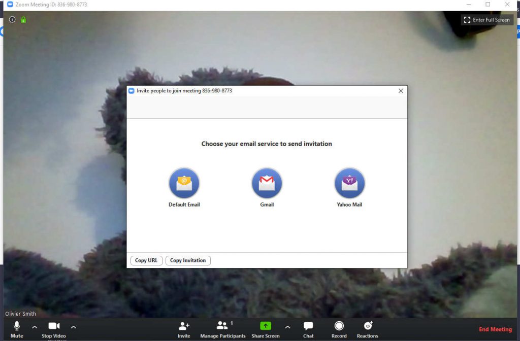Select Yahoo Mail to send invitation
The width and height of the screenshot is (520, 341).
coord(349,183)
